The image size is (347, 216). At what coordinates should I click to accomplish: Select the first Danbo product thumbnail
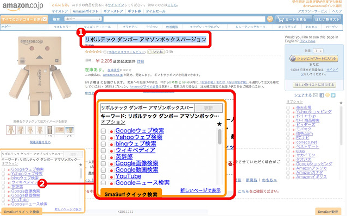(x=11, y=130)
